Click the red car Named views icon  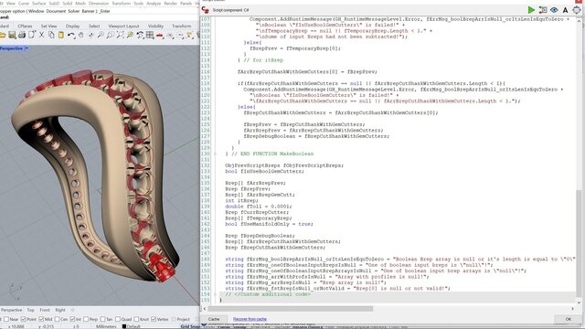coord(160,36)
